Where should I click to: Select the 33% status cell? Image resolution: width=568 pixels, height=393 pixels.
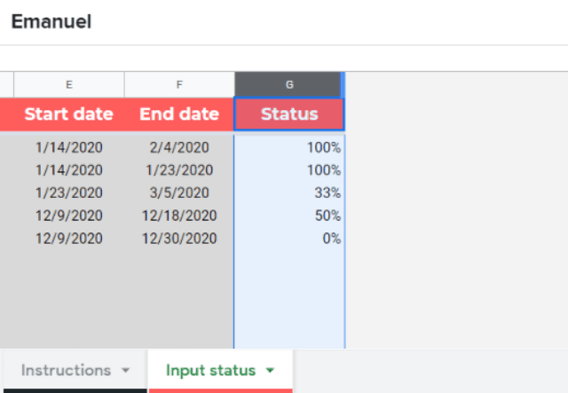289,193
